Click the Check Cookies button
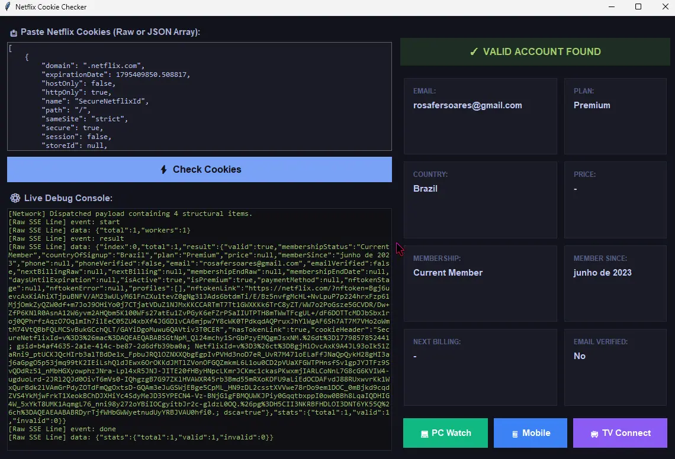Screen dimensions: 675x459 point(200,170)
